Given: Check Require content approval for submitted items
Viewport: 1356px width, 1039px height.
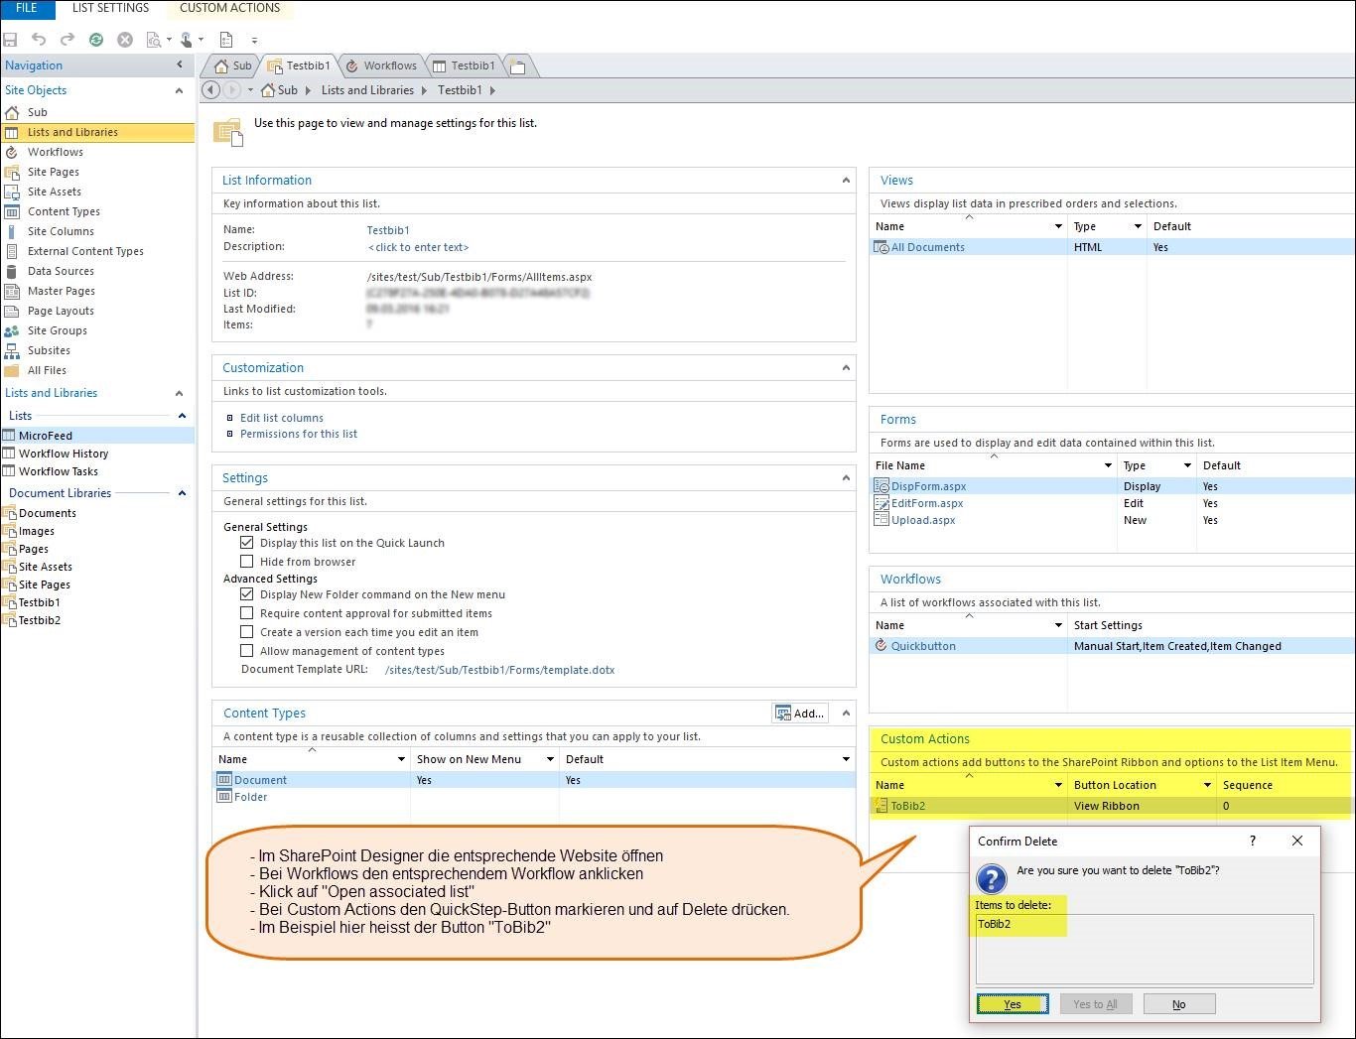Looking at the screenshot, I should (x=247, y=613).
